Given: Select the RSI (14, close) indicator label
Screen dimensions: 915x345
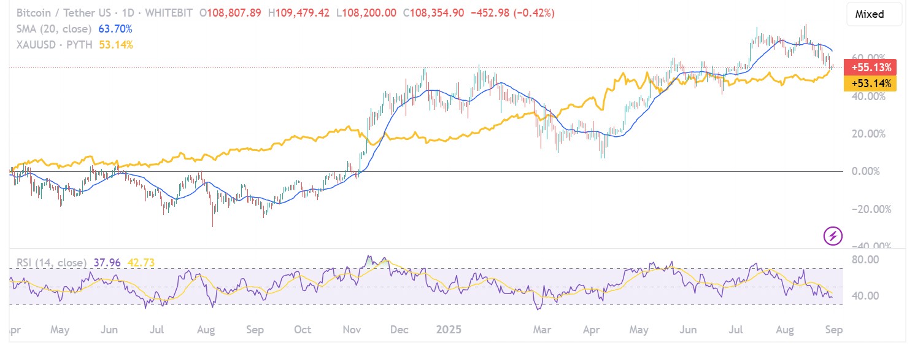Looking at the screenshot, I should [x=51, y=263].
